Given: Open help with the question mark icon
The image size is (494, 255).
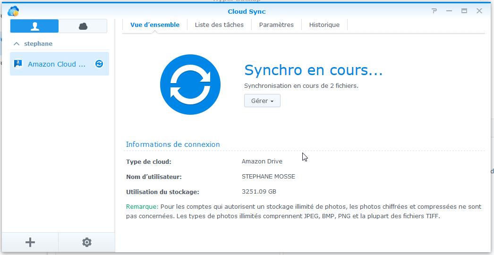Looking at the screenshot, I should tap(434, 11).
